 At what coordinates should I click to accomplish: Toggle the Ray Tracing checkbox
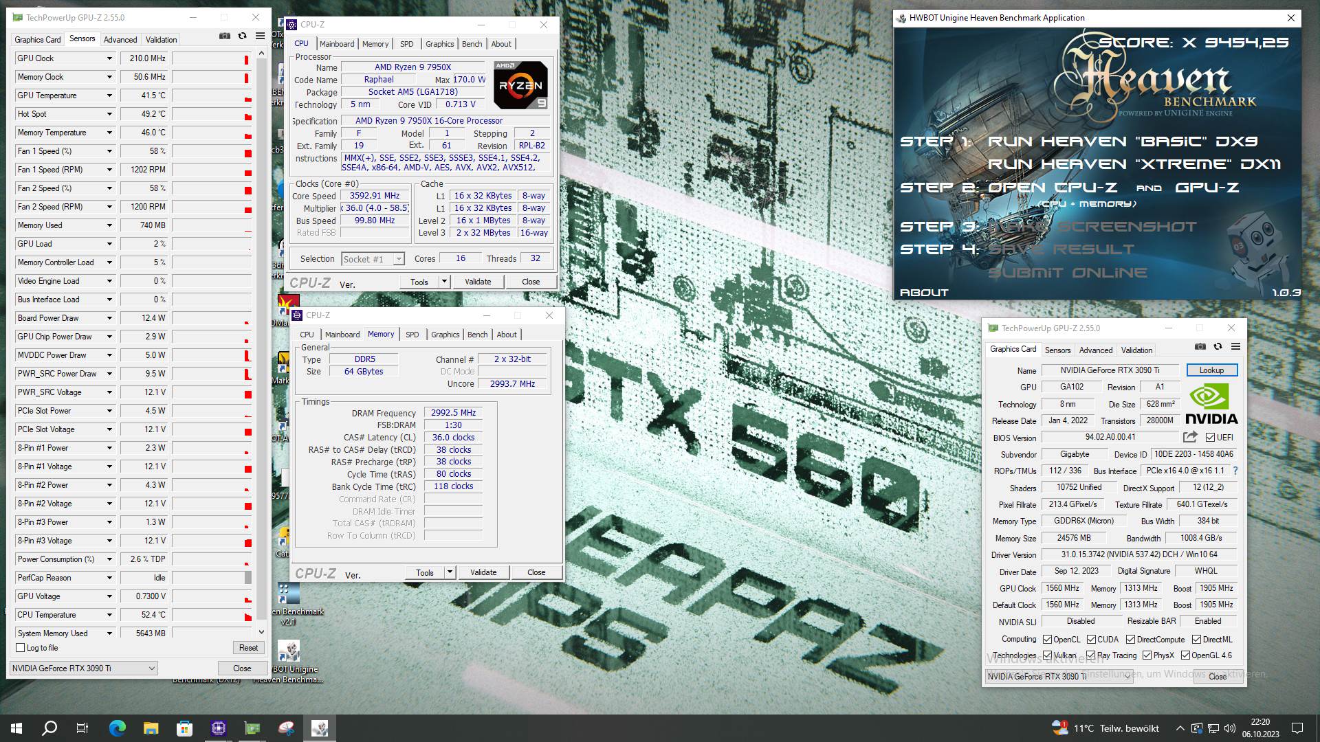click(x=1090, y=655)
